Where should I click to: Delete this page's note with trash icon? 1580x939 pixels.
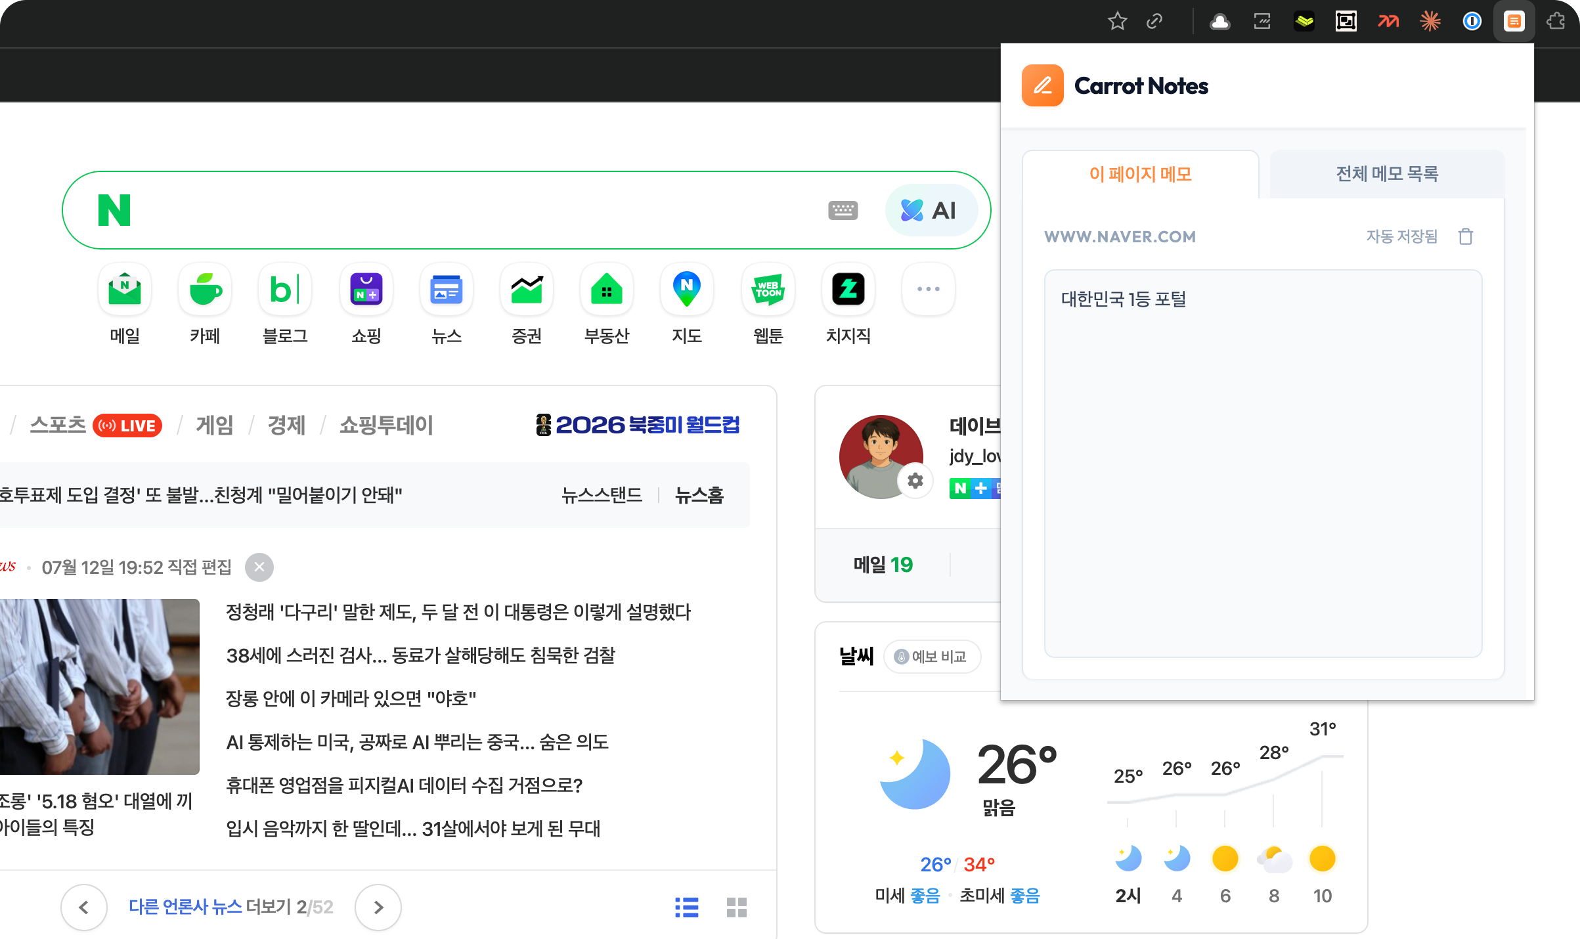1466,236
